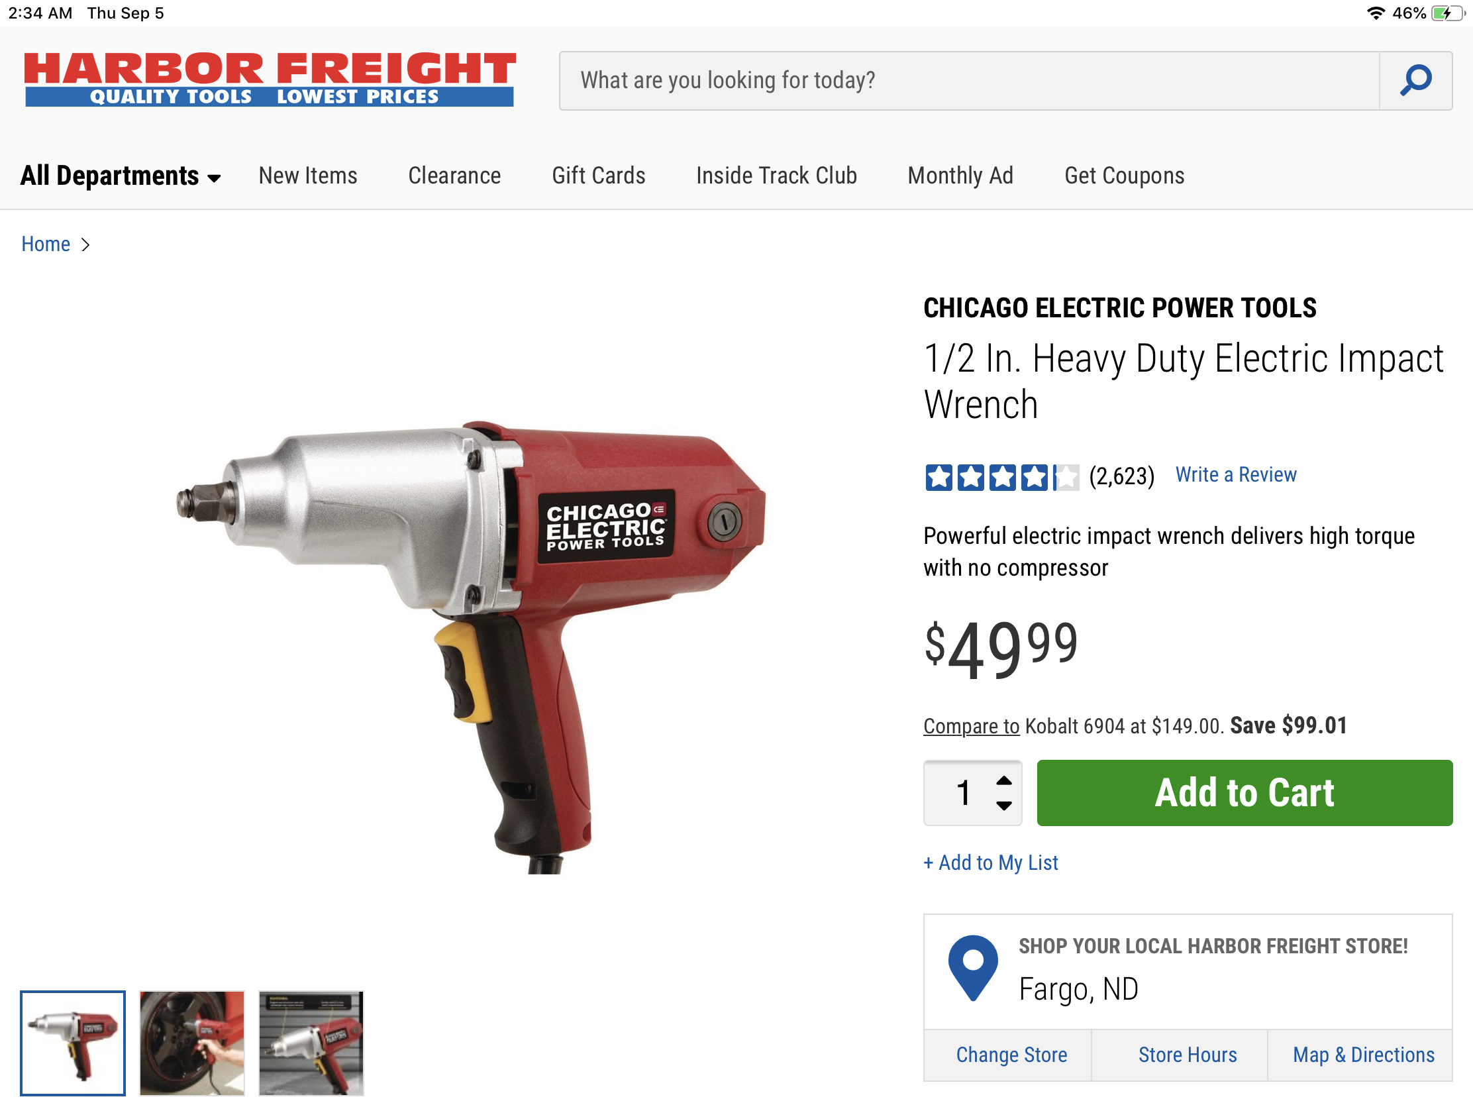Increase quantity with up arrow

[1003, 781]
